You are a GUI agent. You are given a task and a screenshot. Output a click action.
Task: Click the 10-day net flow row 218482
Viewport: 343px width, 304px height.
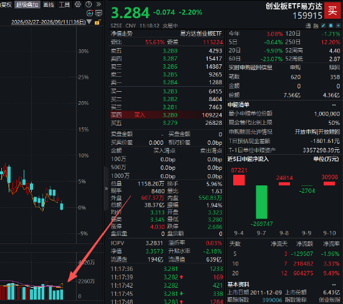(284, 263)
